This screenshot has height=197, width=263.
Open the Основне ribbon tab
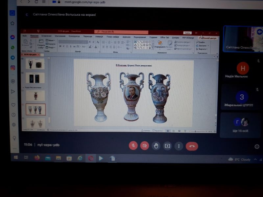[34, 36]
